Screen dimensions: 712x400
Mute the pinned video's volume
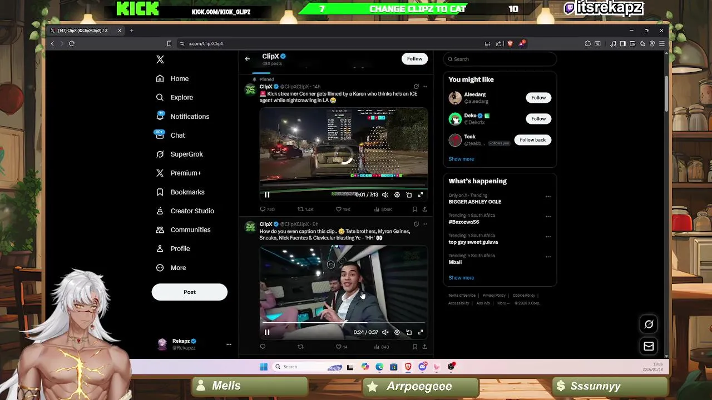[385, 194]
